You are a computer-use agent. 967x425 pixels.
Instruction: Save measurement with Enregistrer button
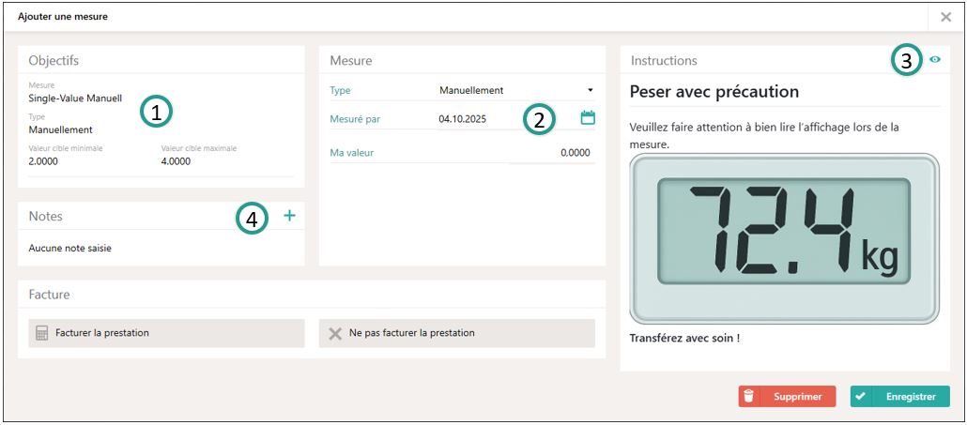tap(899, 397)
